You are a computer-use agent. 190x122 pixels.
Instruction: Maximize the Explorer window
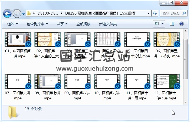click(171, 3)
